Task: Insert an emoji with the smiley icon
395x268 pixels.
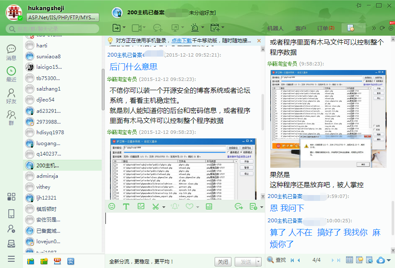Action: pyautogui.click(x=112, y=206)
